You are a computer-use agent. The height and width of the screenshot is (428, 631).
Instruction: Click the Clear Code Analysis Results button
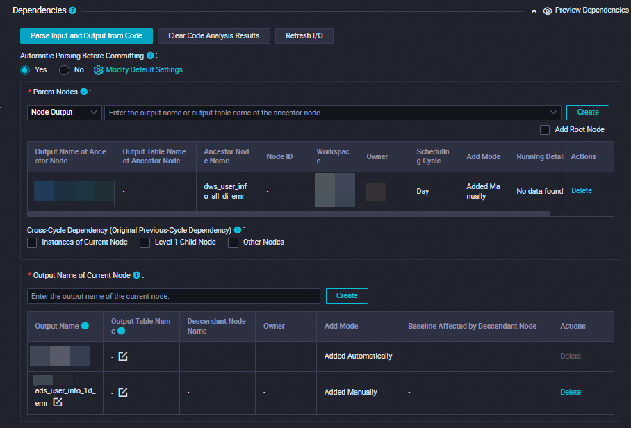[x=214, y=36]
